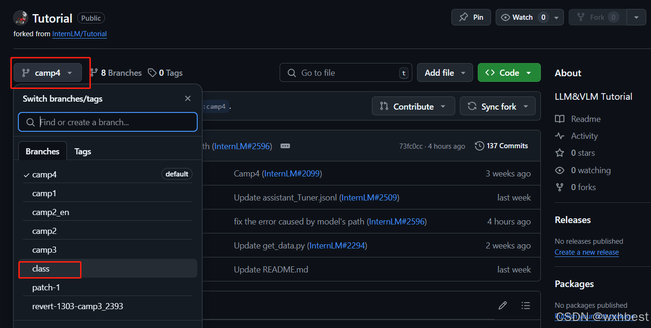This screenshot has height=328, width=651.
Task: Close the Switch branches/tags popup
Action: [188, 98]
